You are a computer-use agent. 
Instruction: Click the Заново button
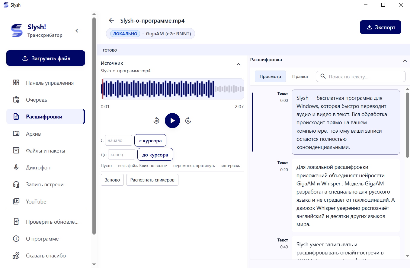tap(112, 180)
